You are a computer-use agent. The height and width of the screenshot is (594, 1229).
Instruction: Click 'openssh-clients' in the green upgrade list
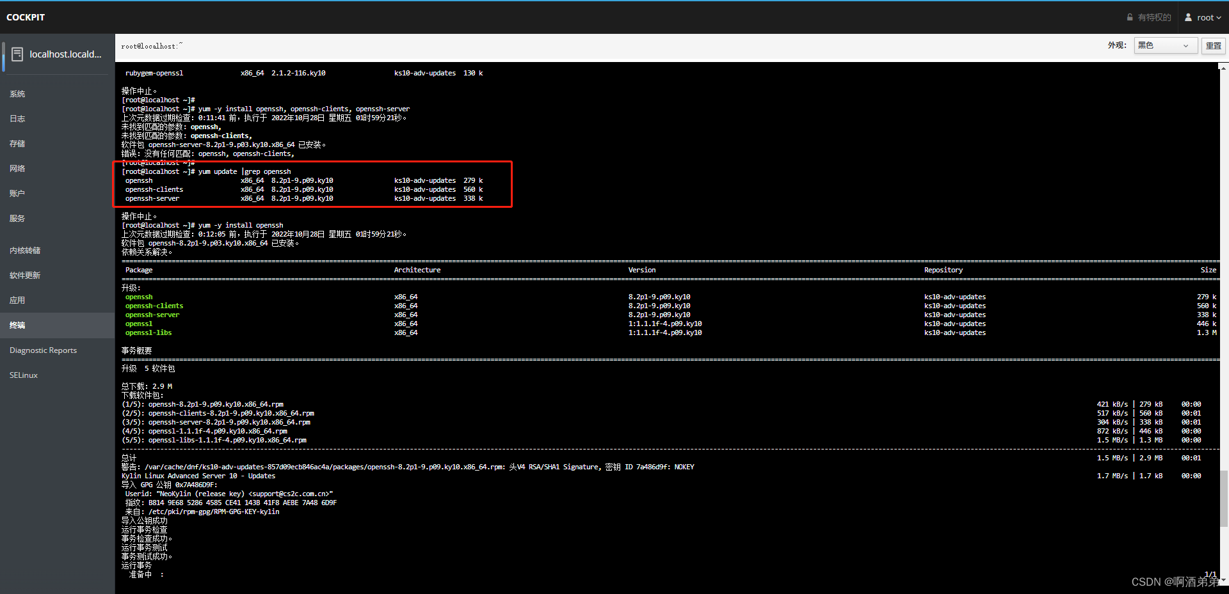[154, 306]
